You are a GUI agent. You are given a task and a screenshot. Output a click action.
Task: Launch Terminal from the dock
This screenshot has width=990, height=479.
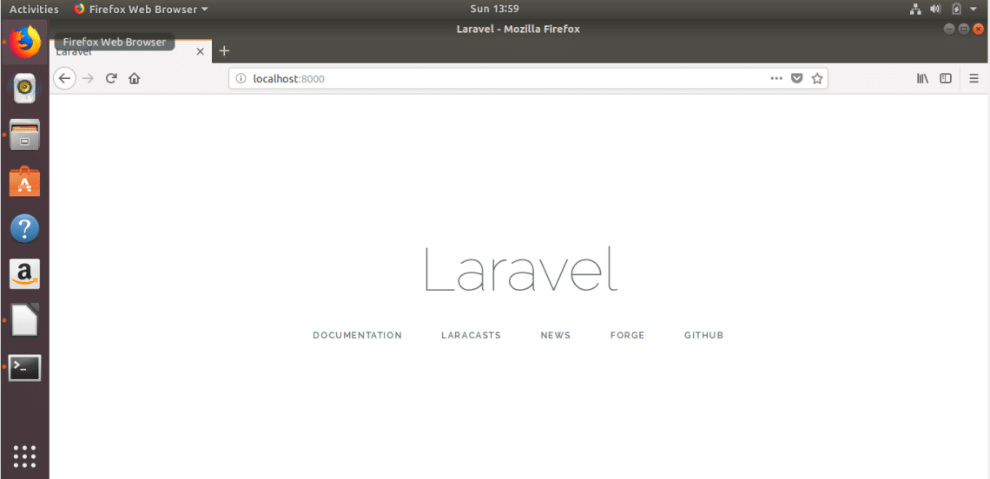click(24, 368)
